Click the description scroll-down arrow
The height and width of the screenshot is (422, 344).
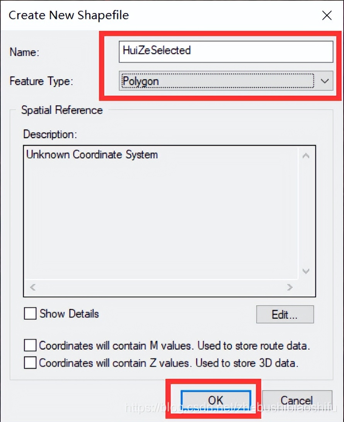306,271
